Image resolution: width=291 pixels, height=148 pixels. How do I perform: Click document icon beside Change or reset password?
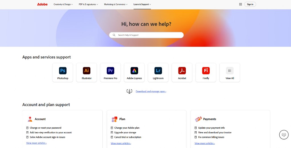tap(28, 128)
